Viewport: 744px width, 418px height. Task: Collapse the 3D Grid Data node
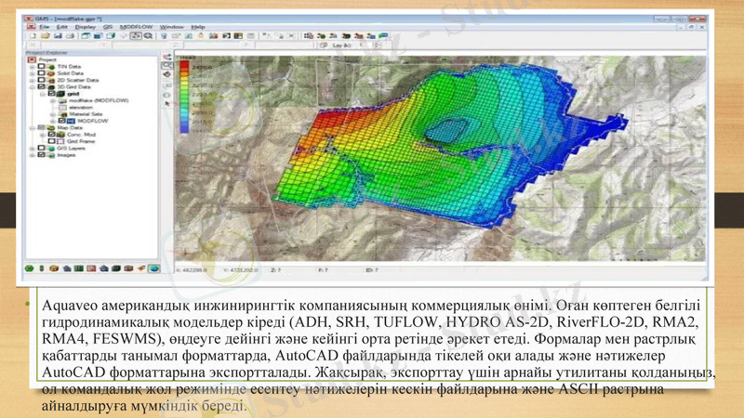33,87
